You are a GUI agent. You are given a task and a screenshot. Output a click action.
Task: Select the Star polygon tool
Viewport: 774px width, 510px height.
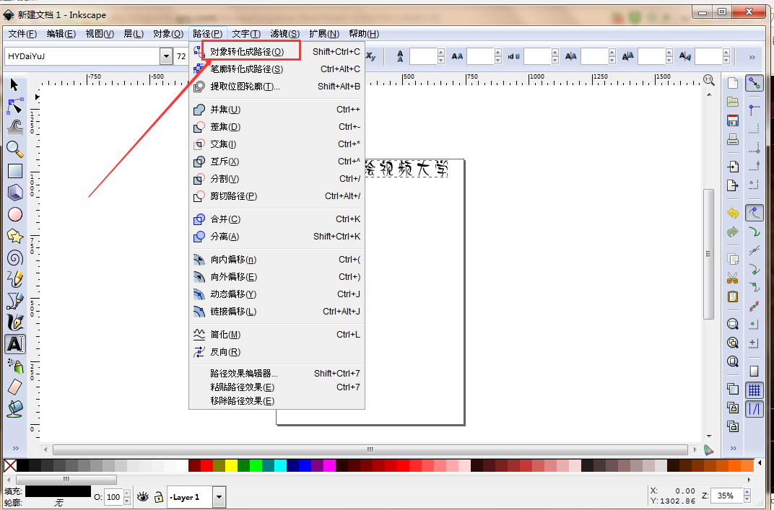click(x=14, y=236)
